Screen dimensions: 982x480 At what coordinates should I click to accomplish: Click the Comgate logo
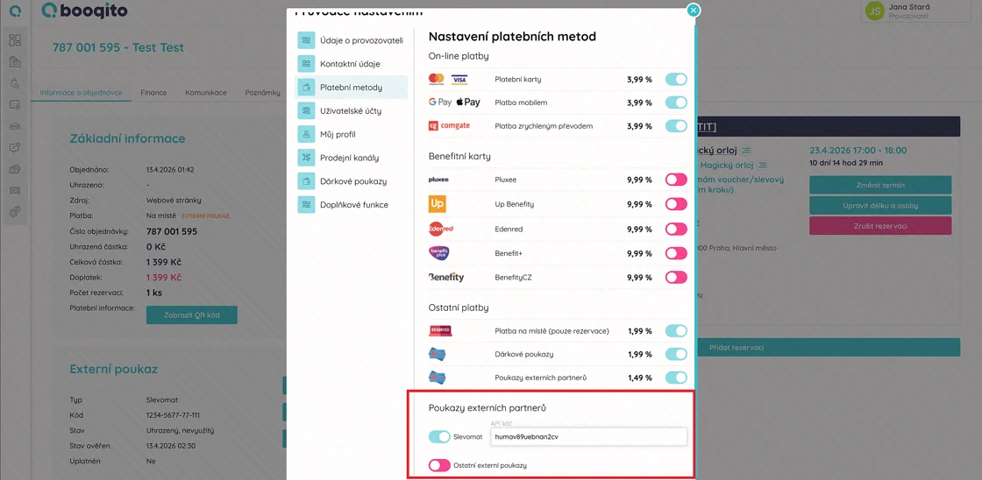pyautogui.click(x=449, y=126)
